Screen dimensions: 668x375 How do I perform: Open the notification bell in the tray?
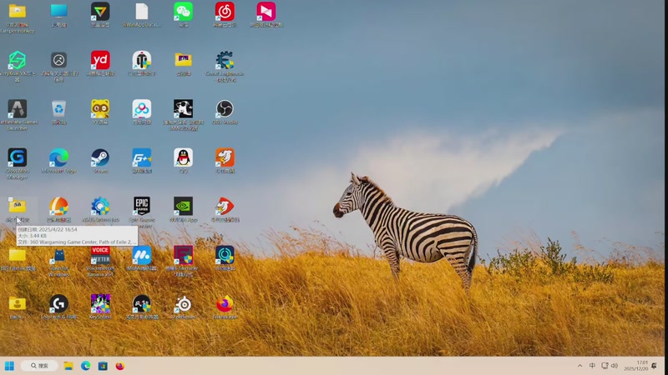655,366
